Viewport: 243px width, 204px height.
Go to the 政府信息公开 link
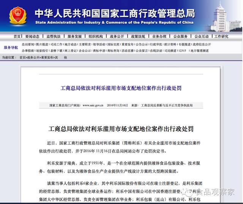[202, 45]
